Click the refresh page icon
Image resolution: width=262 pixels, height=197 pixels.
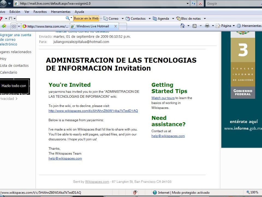(193, 3)
